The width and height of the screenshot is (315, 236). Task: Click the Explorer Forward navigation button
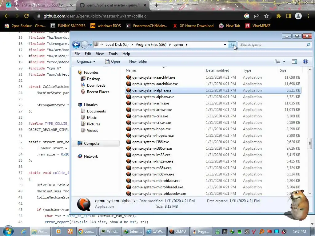tap(85, 45)
